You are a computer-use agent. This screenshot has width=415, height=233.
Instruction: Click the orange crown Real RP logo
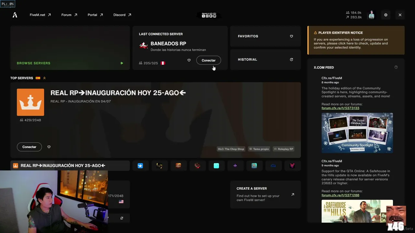(30, 102)
